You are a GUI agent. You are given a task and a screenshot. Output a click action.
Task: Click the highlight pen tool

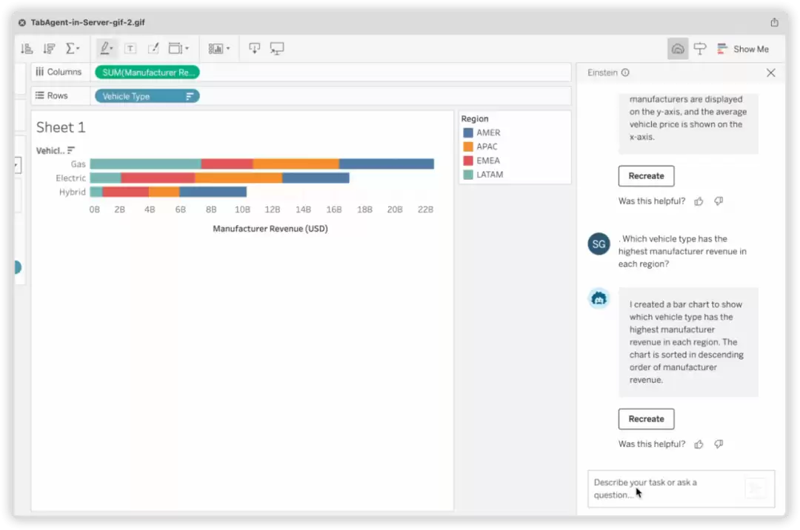click(107, 48)
